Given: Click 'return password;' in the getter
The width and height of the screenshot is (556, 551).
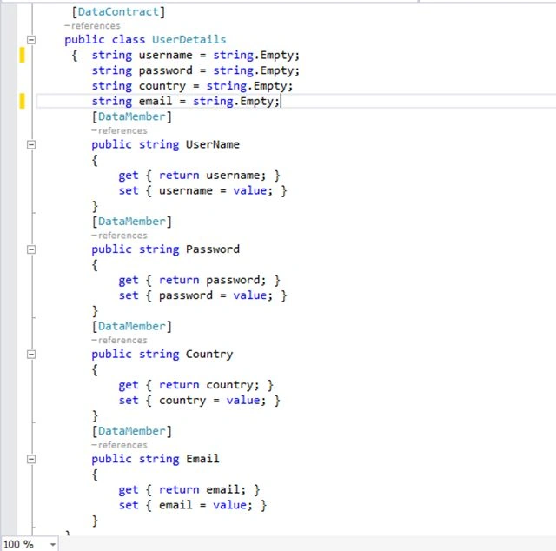Looking at the screenshot, I should coord(212,281).
